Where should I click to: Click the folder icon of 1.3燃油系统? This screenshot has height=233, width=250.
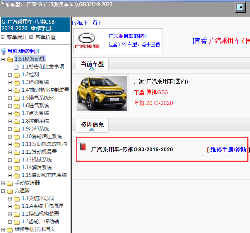17,82
